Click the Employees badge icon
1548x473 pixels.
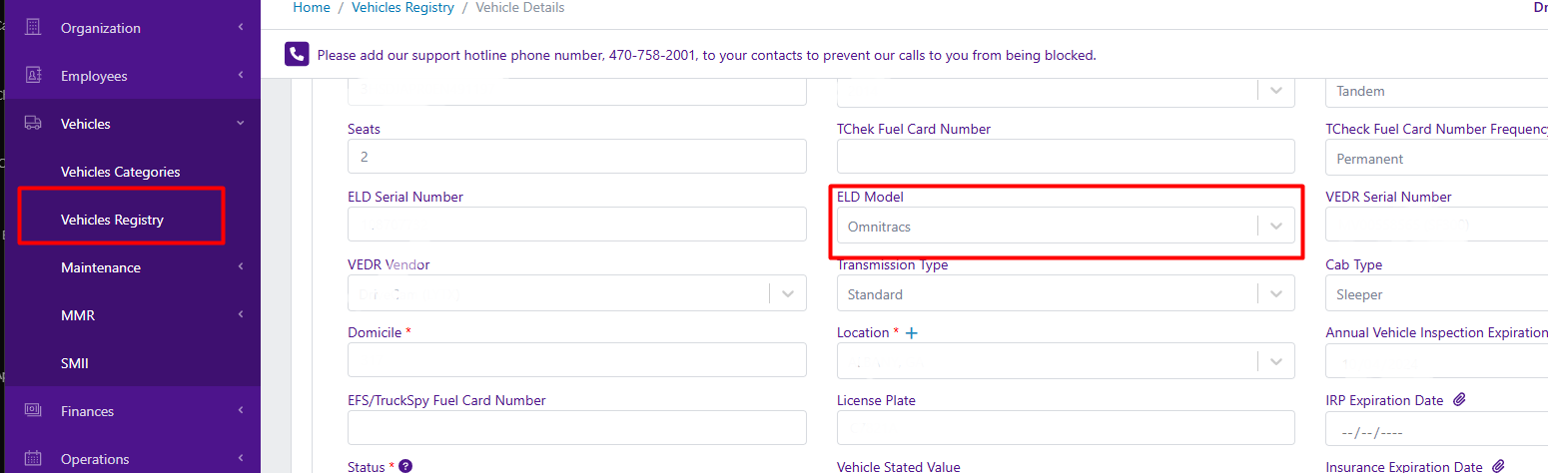pos(33,76)
